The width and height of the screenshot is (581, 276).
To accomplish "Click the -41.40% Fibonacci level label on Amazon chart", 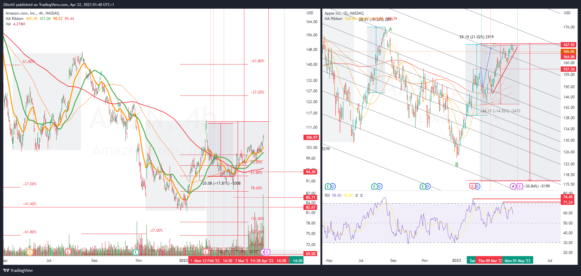I will click(x=29, y=204).
